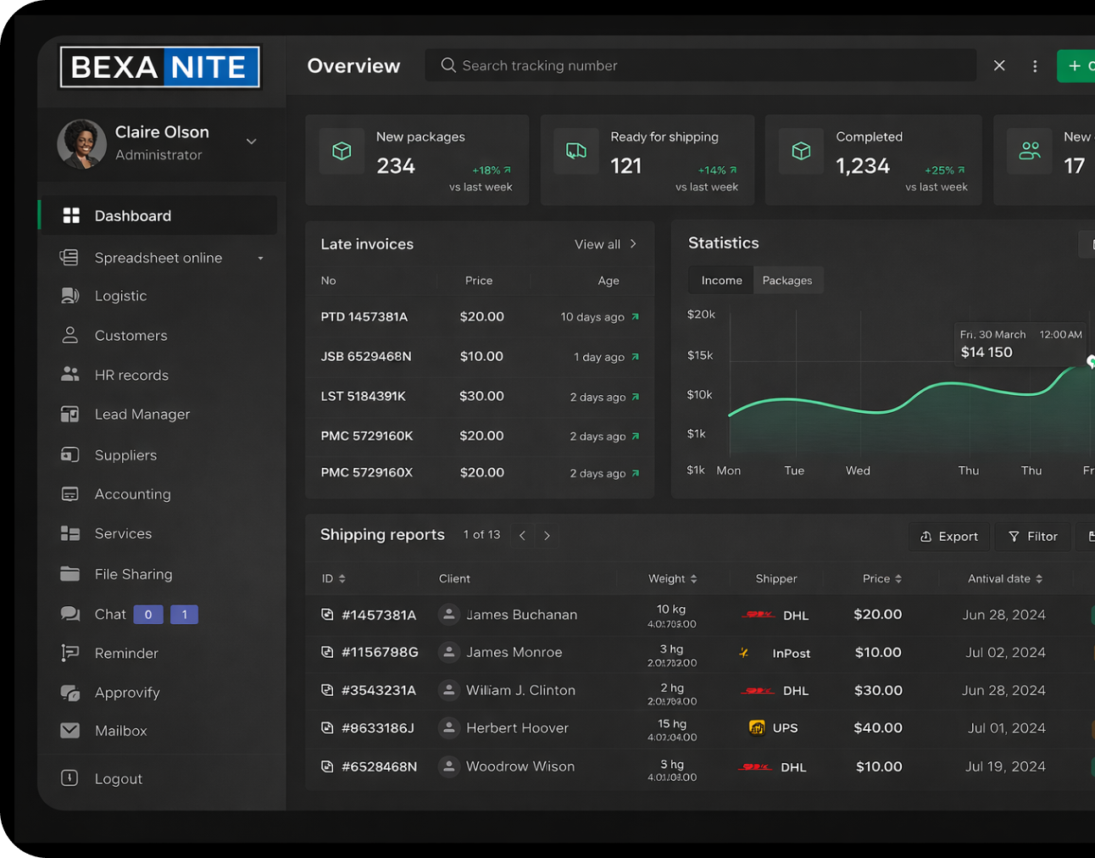Screen dimensions: 1095x858
Task: Click the HR records people icon
Action: 70,374
